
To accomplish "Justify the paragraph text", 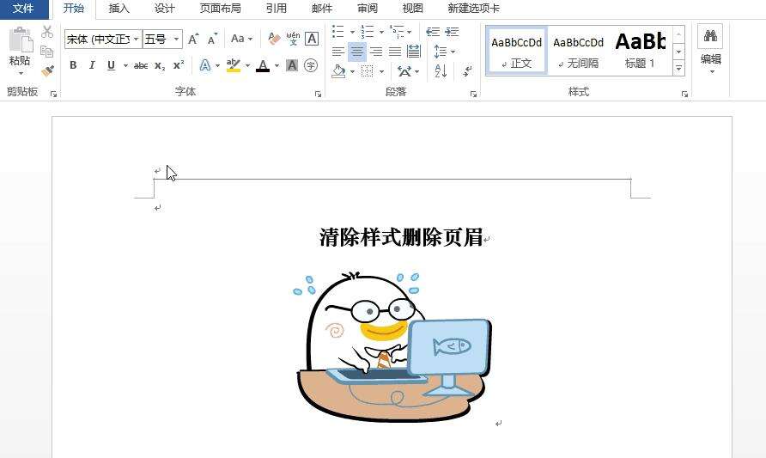I will (395, 52).
